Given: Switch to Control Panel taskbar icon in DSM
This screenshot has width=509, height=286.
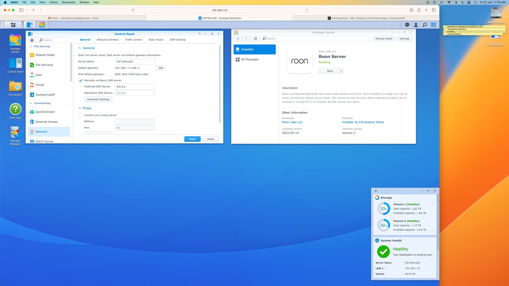Looking at the screenshot, I should coord(30,25).
